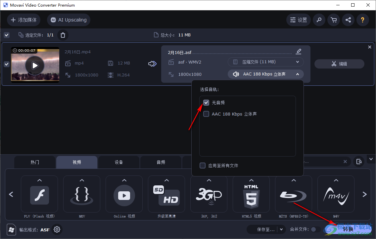Click the share icon in top toolbar
376x239 pixels.
348,20
